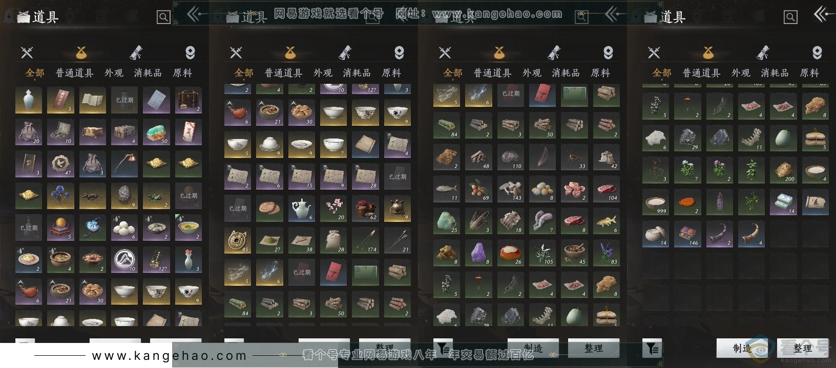Select the white herb item with count 105
The image size is (836, 368).
[542, 253]
